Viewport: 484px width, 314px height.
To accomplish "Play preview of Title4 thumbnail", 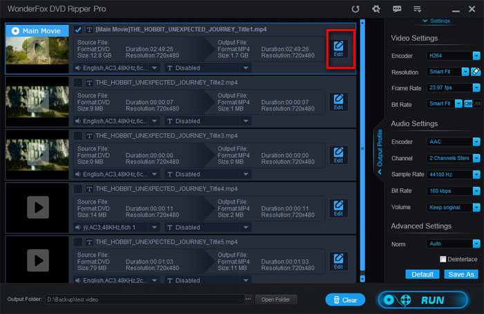I will [38, 208].
